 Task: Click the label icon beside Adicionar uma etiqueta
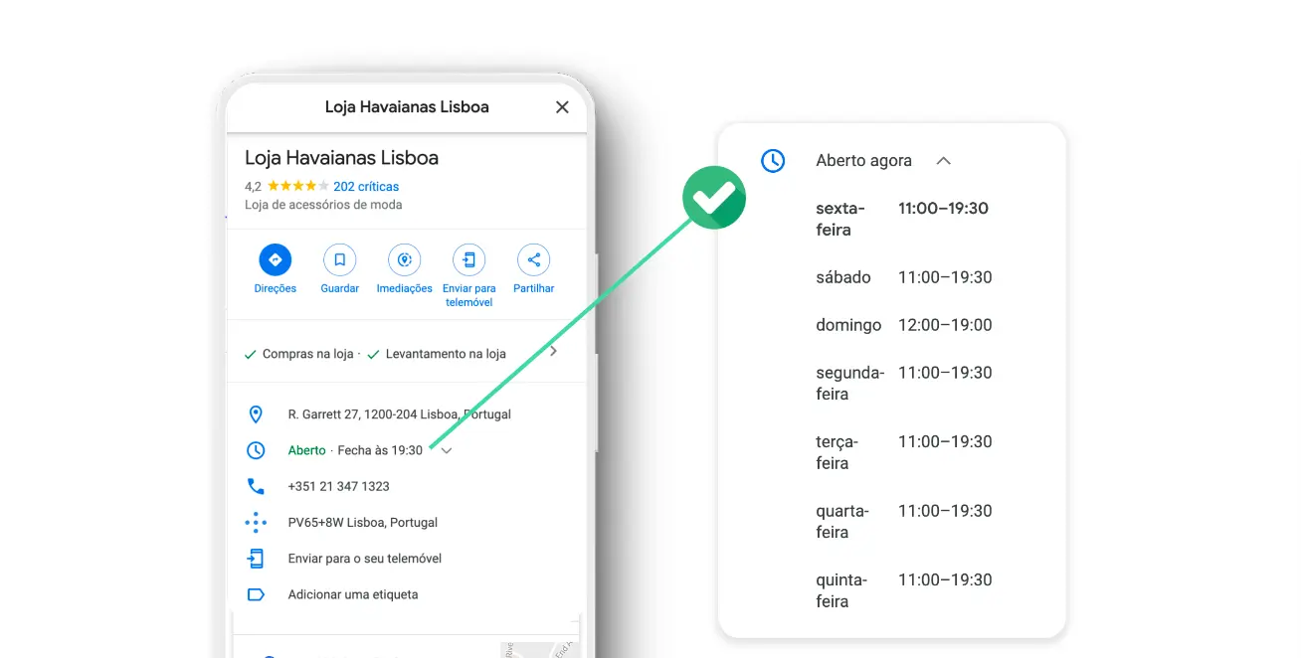pyautogui.click(x=256, y=594)
